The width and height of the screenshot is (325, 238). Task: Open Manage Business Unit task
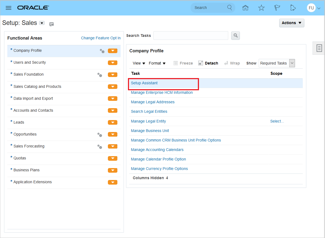[x=150, y=131]
